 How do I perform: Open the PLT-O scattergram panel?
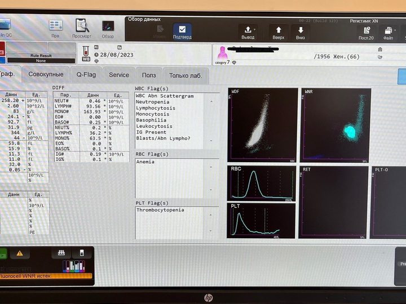point(389,203)
